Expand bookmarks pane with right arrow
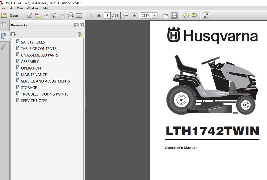 82,25
